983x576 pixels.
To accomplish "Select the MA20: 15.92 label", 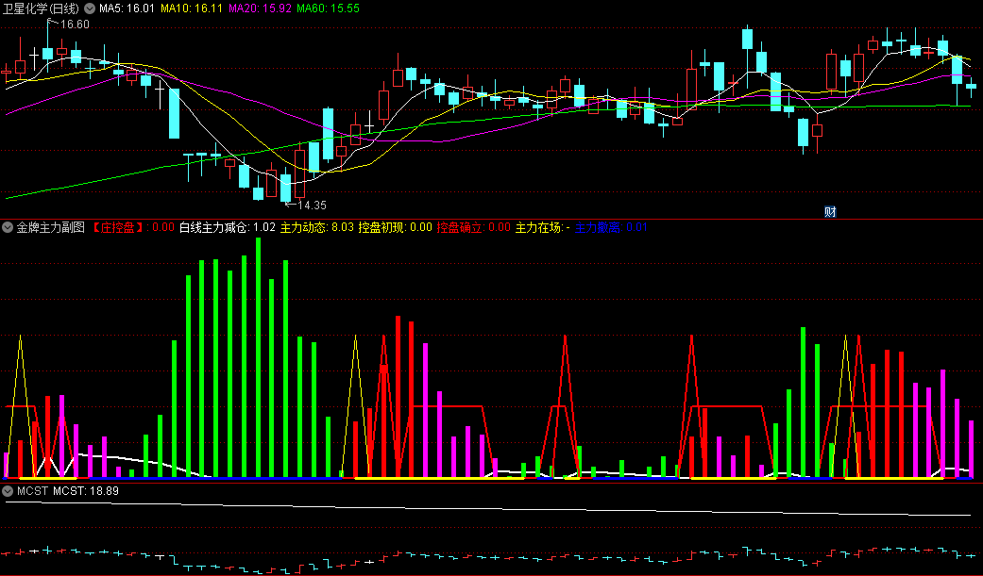I will tap(260, 8).
